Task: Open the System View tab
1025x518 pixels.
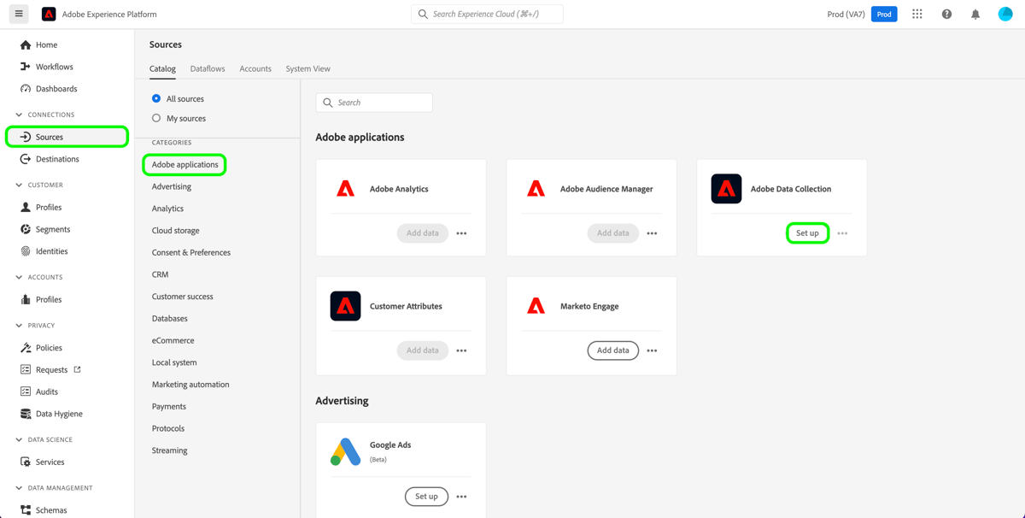Action: pyautogui.click(x=307, y=68)
